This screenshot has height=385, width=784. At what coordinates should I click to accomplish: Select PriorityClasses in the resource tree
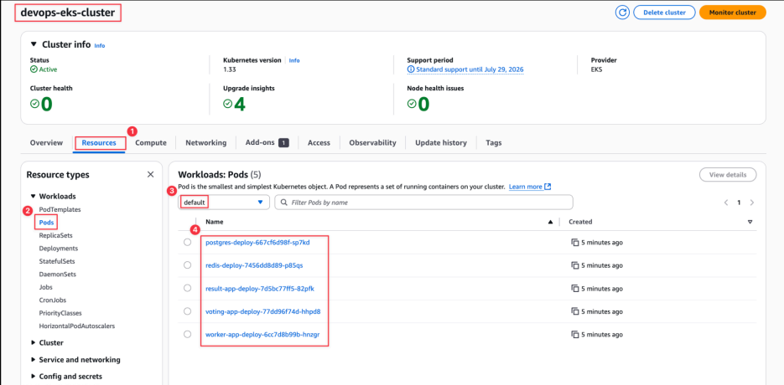click(60, 313)
